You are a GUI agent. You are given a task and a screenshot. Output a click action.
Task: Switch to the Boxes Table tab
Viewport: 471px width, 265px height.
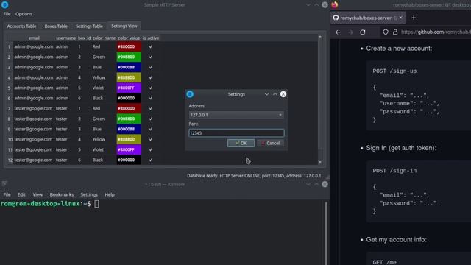click(x=56, y=26)
